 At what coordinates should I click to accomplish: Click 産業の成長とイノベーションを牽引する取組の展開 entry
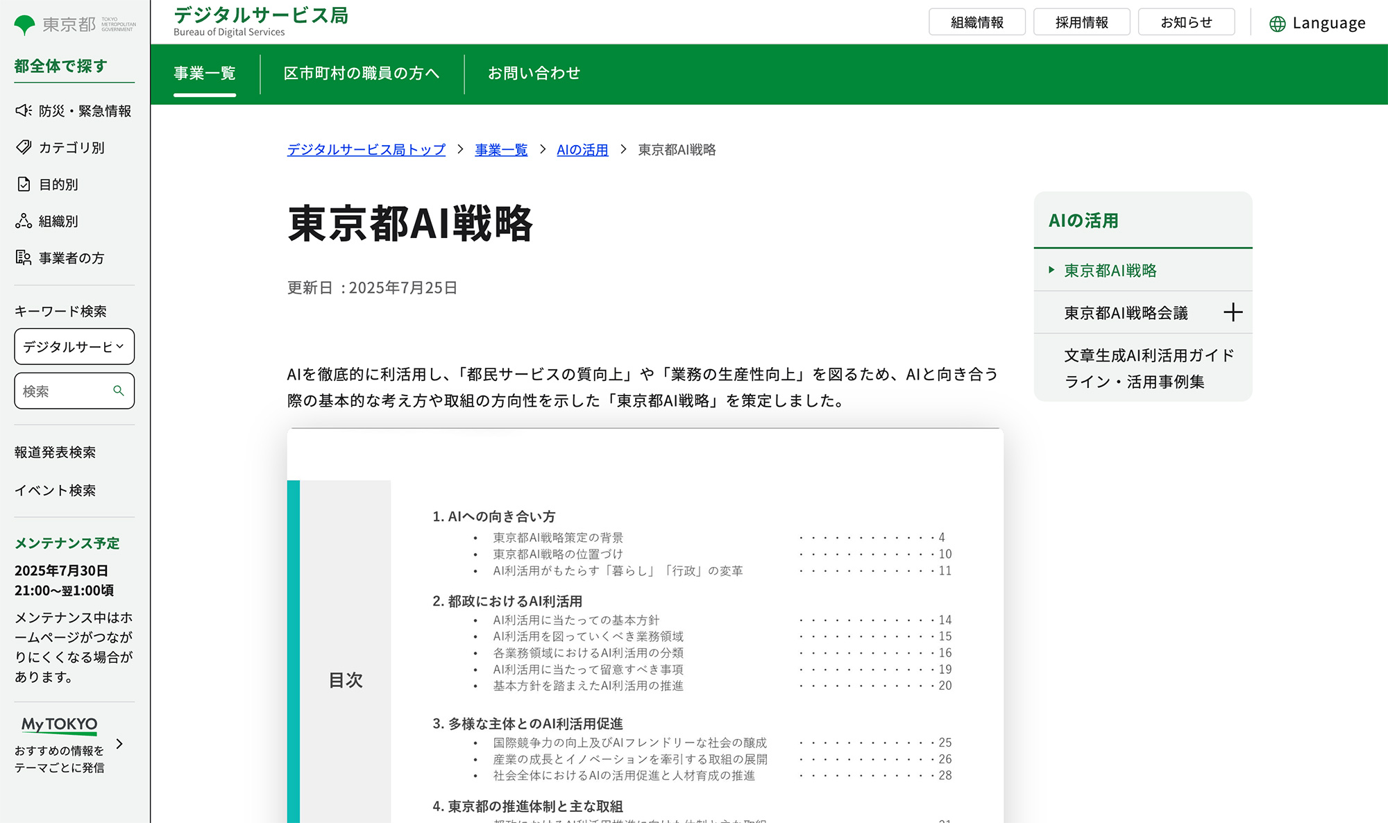[x=630, y=760]
